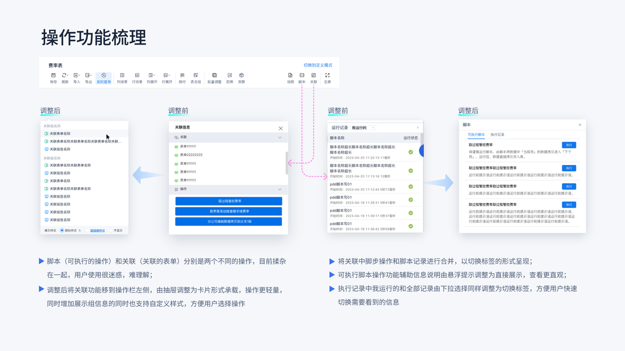Click the 运行状态 column header
Screen dimensions: 625x351
click(411, 138)
